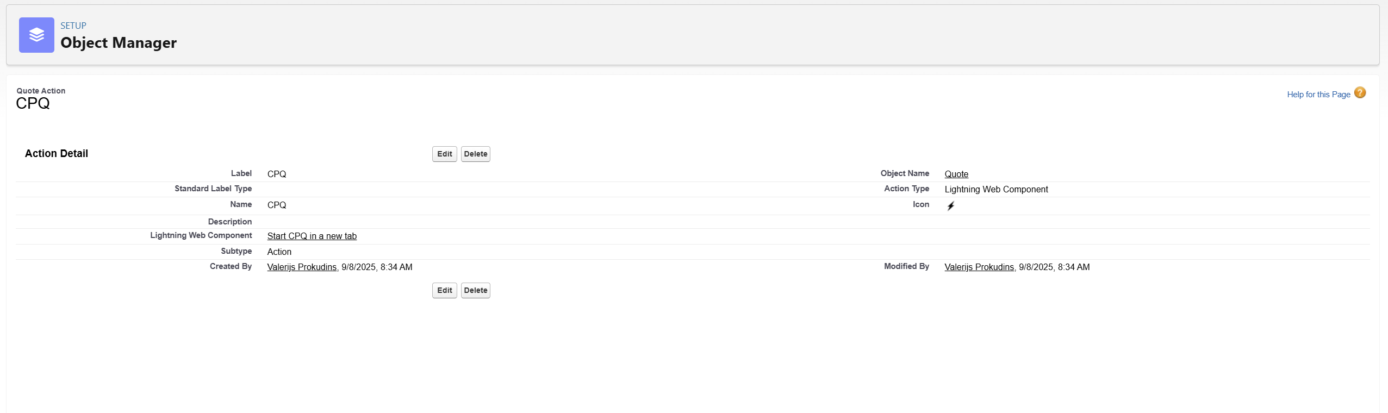Image resolution: width=1388 pixels, height=413 pixels.
Task: Click the large CPQ page title
Action: pyautogui.click(x=33, y=103)
